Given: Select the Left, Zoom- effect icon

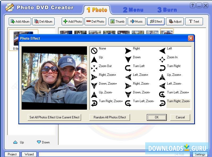Looking at the screenshot, I should tap(162, 86).
